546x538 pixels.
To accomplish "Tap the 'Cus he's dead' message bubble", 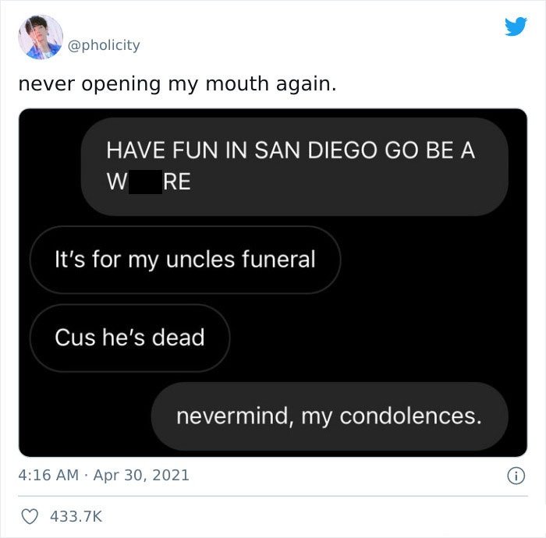I will click(x=130, y=338).
